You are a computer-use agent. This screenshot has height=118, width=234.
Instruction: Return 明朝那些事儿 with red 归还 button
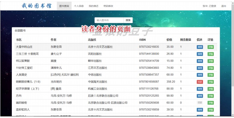pos(200,82)
